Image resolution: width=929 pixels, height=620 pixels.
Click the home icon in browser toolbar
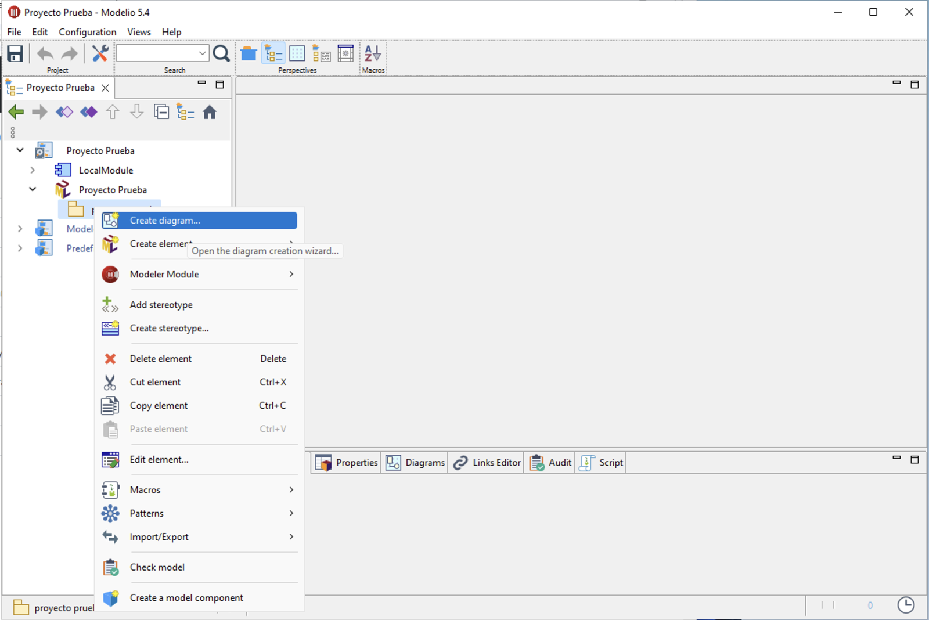(x=210, y=111)
